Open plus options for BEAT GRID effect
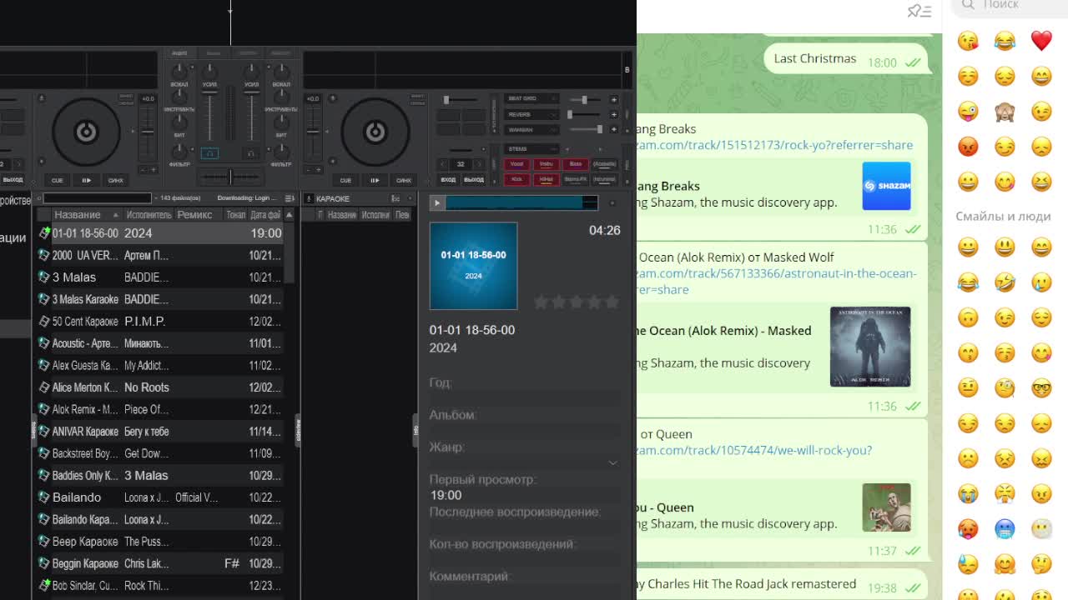The image size is (1068, 600). click(x=613, y=99)
